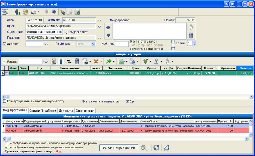Delete medical staff using the trash bin icon

pyautogui.click(x=191, y=35)
